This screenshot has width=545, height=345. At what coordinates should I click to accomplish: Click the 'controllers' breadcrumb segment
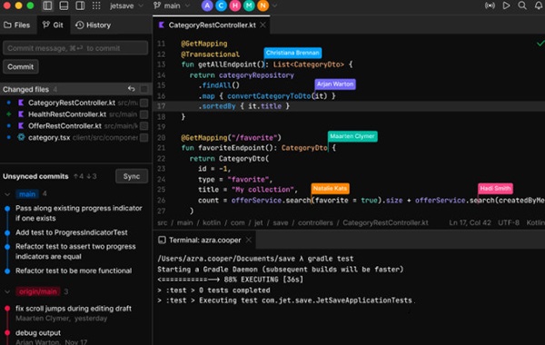click(315, 222)
